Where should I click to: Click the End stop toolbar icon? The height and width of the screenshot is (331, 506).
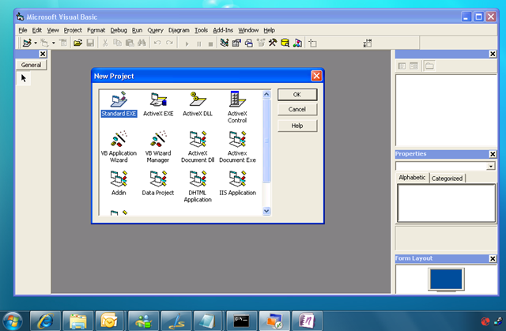[210, 43]
